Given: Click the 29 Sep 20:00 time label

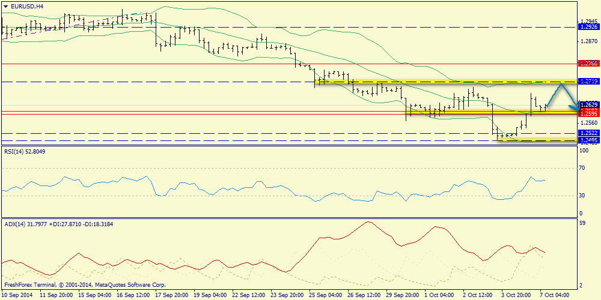Looking at the screenshot, I should pos(402,295).
